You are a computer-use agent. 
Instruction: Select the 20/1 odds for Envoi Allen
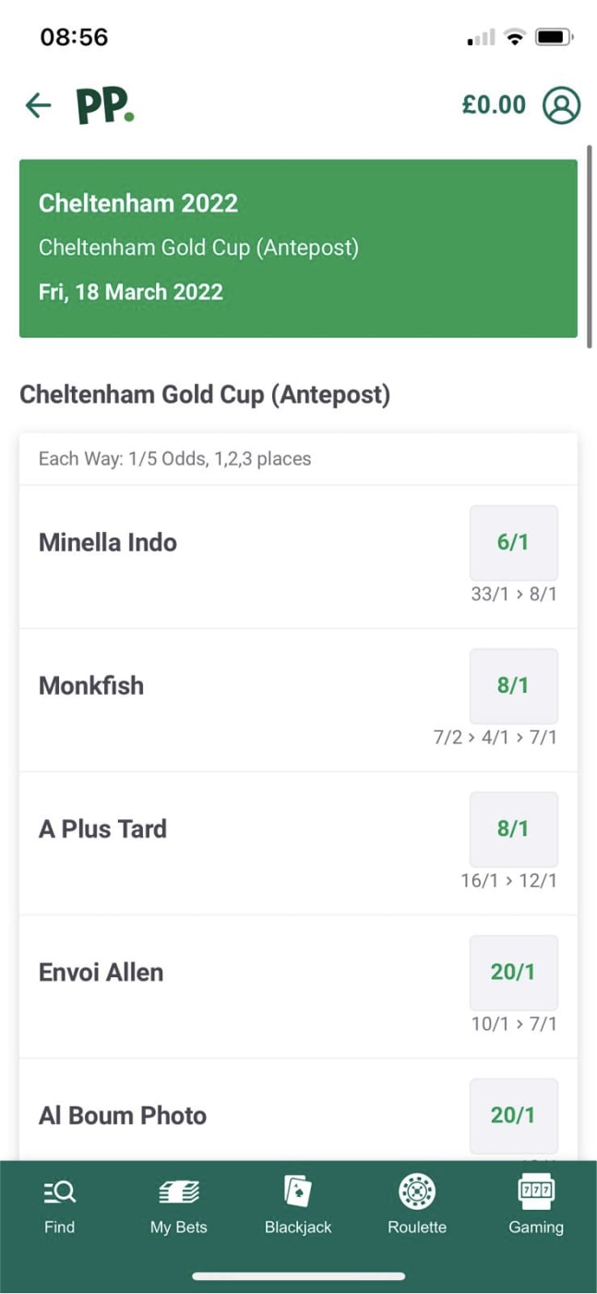pyautogui.click(x=513, y=972)
